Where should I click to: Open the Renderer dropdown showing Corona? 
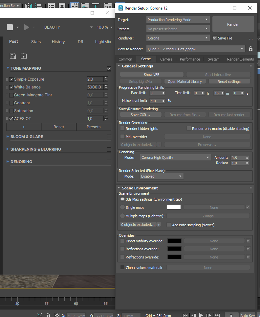pyautogui.click(x=178, y=38)
